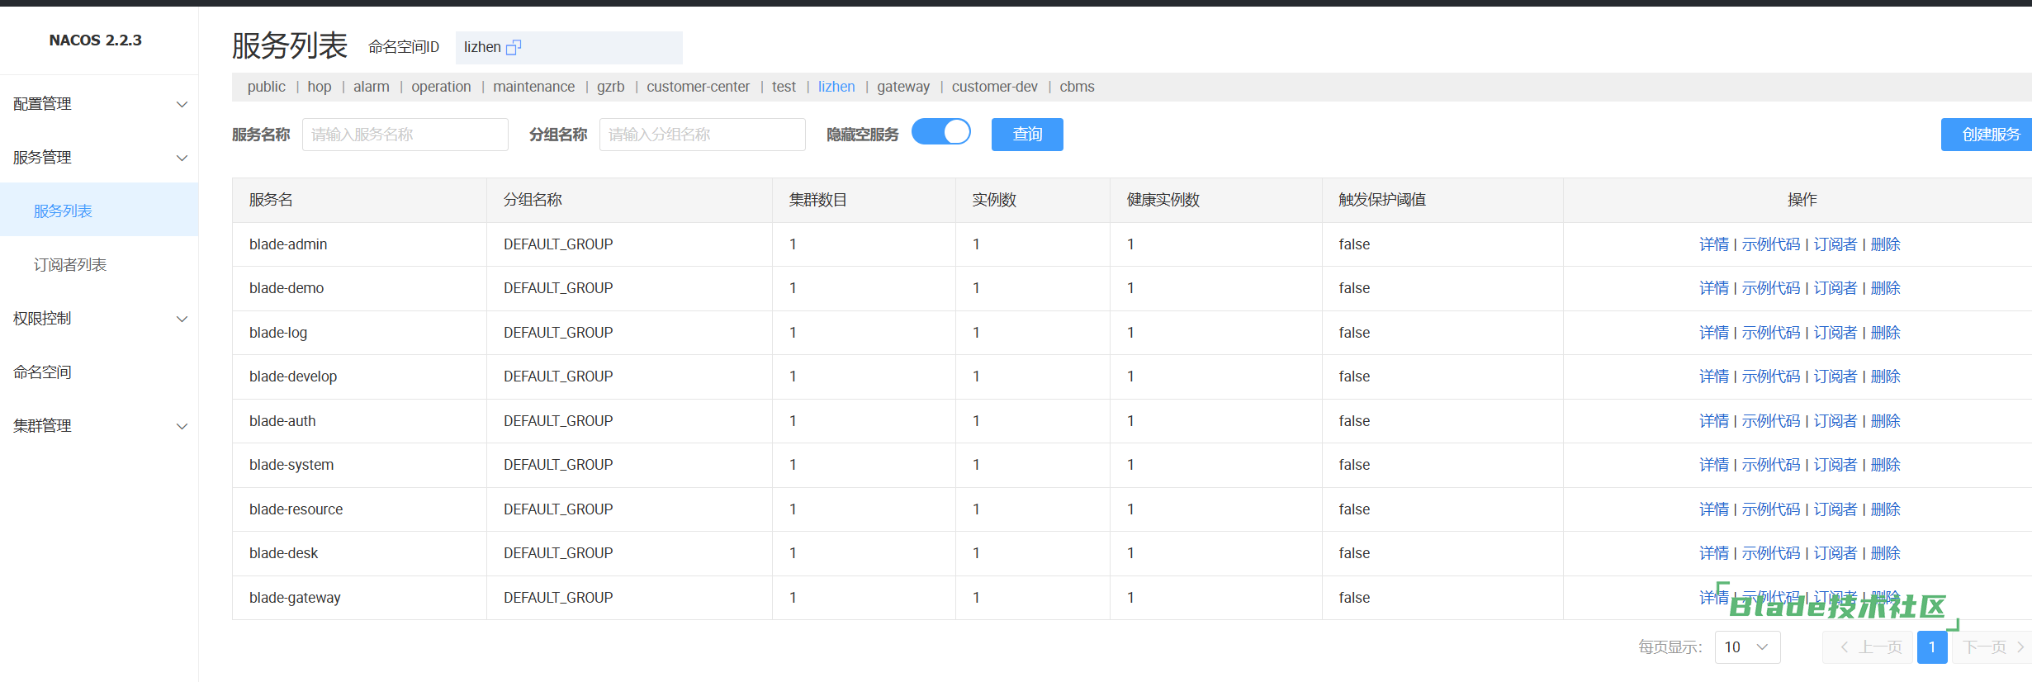Click the 下一页 next page button

coord(1992,647)
